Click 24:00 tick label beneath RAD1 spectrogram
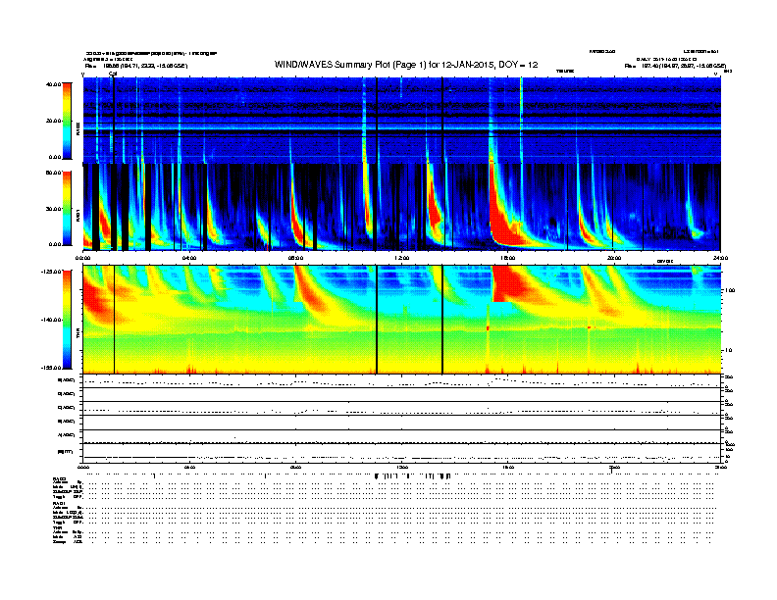Image resolution: width=777 pixels, height=600 pixels. (x=720, y=258)
